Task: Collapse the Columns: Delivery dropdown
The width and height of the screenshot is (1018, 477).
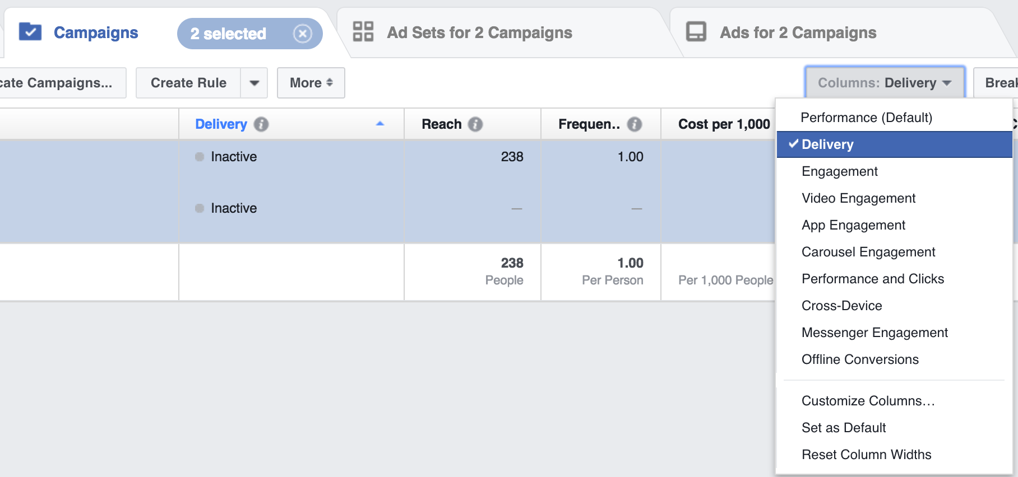Action: point(885,83)
